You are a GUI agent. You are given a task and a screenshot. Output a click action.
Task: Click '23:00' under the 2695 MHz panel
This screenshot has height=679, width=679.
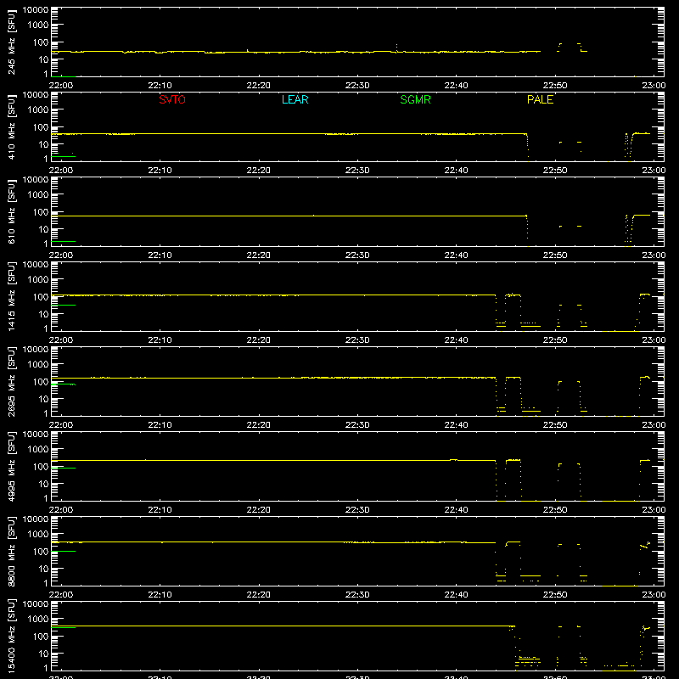point(654,425)
